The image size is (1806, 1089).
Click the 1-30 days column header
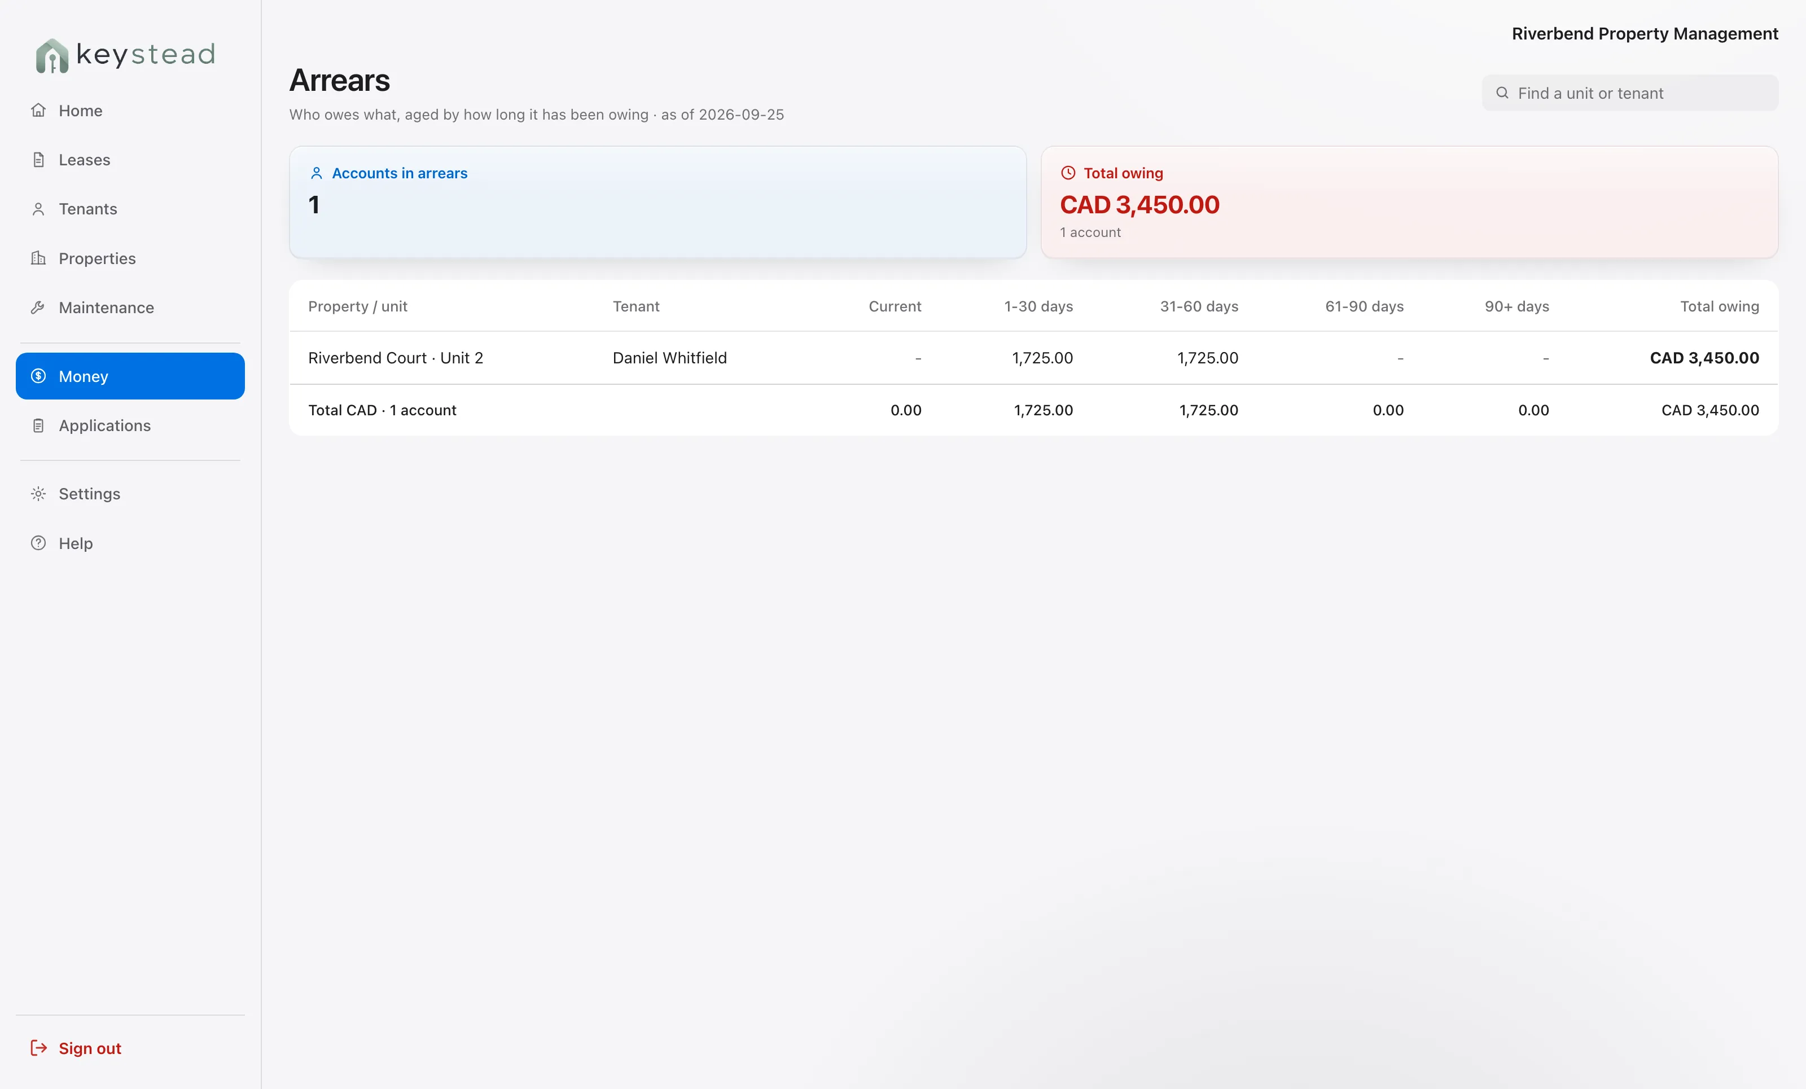[1038, 306]
